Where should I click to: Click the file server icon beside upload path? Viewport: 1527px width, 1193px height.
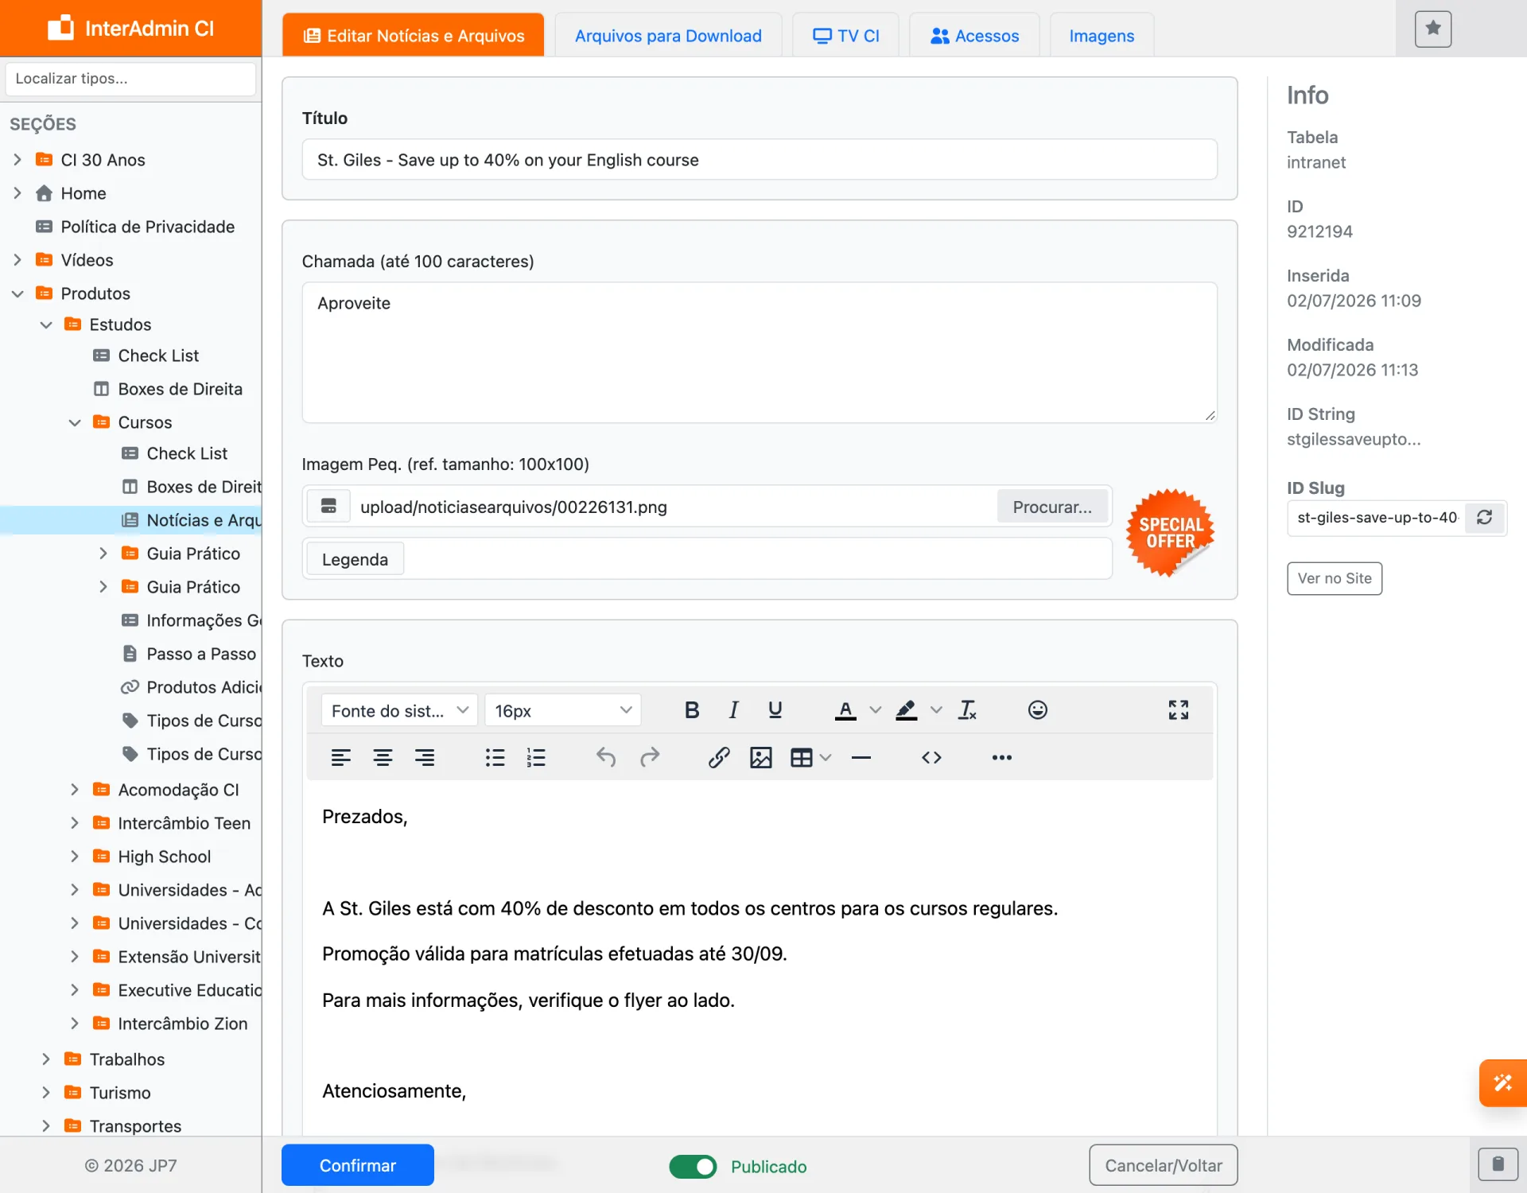click(328, 507)
